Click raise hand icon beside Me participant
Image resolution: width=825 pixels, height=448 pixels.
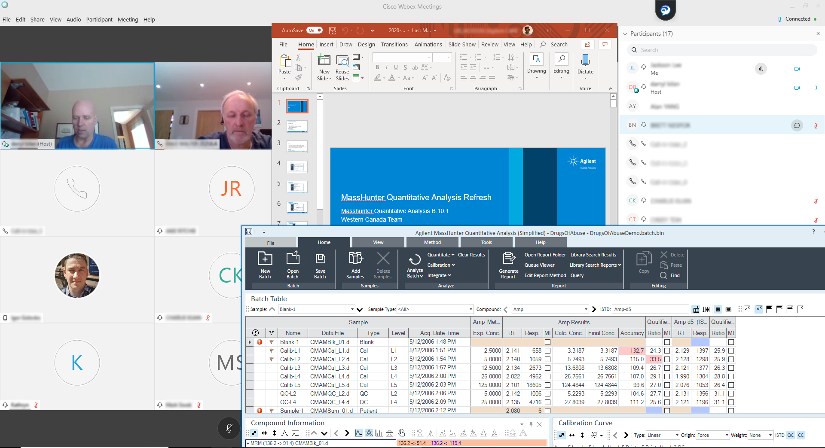pos(761,69)
